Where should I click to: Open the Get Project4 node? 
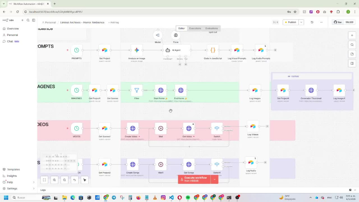[283, 90]
